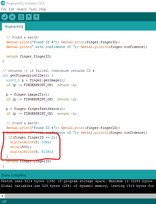Click the console scrollbar left arrow
This screenshot has height=204, width=156.
tap(2, 196)
